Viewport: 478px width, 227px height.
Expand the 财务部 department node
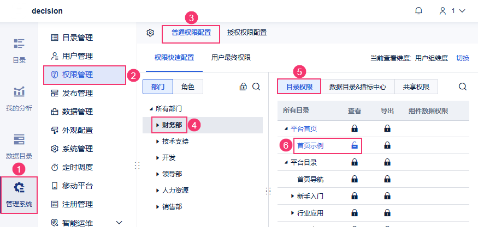point(157,125)
